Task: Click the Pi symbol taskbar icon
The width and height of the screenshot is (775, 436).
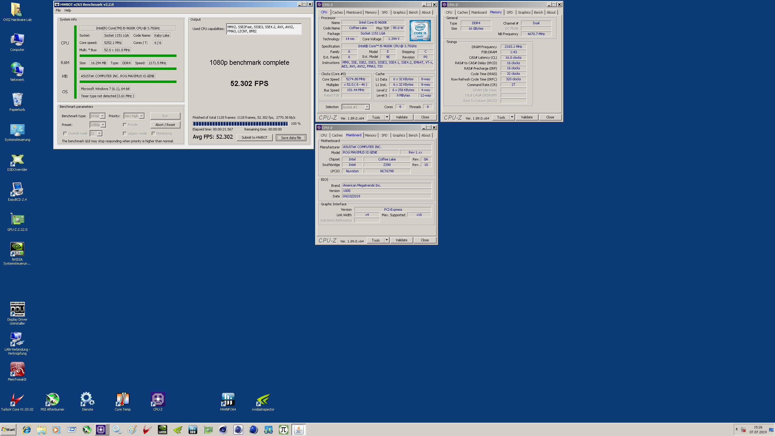Action: (283, 429)
